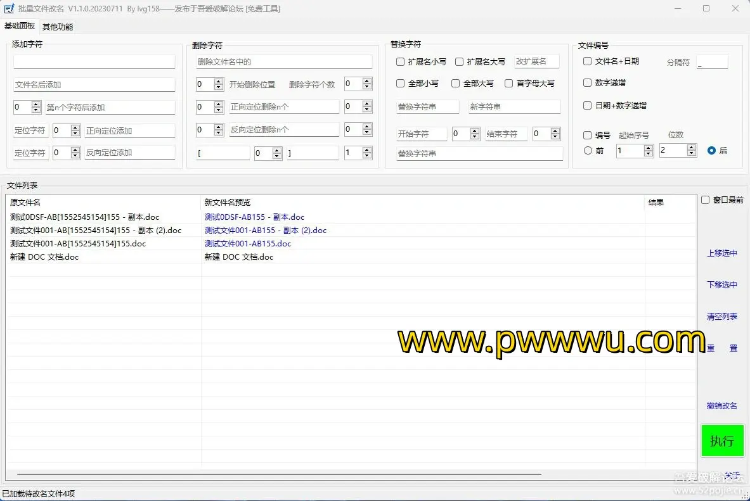750x501 pixels.
Task: Enable the 扩展名小写 checkbox
Action: 401,62
